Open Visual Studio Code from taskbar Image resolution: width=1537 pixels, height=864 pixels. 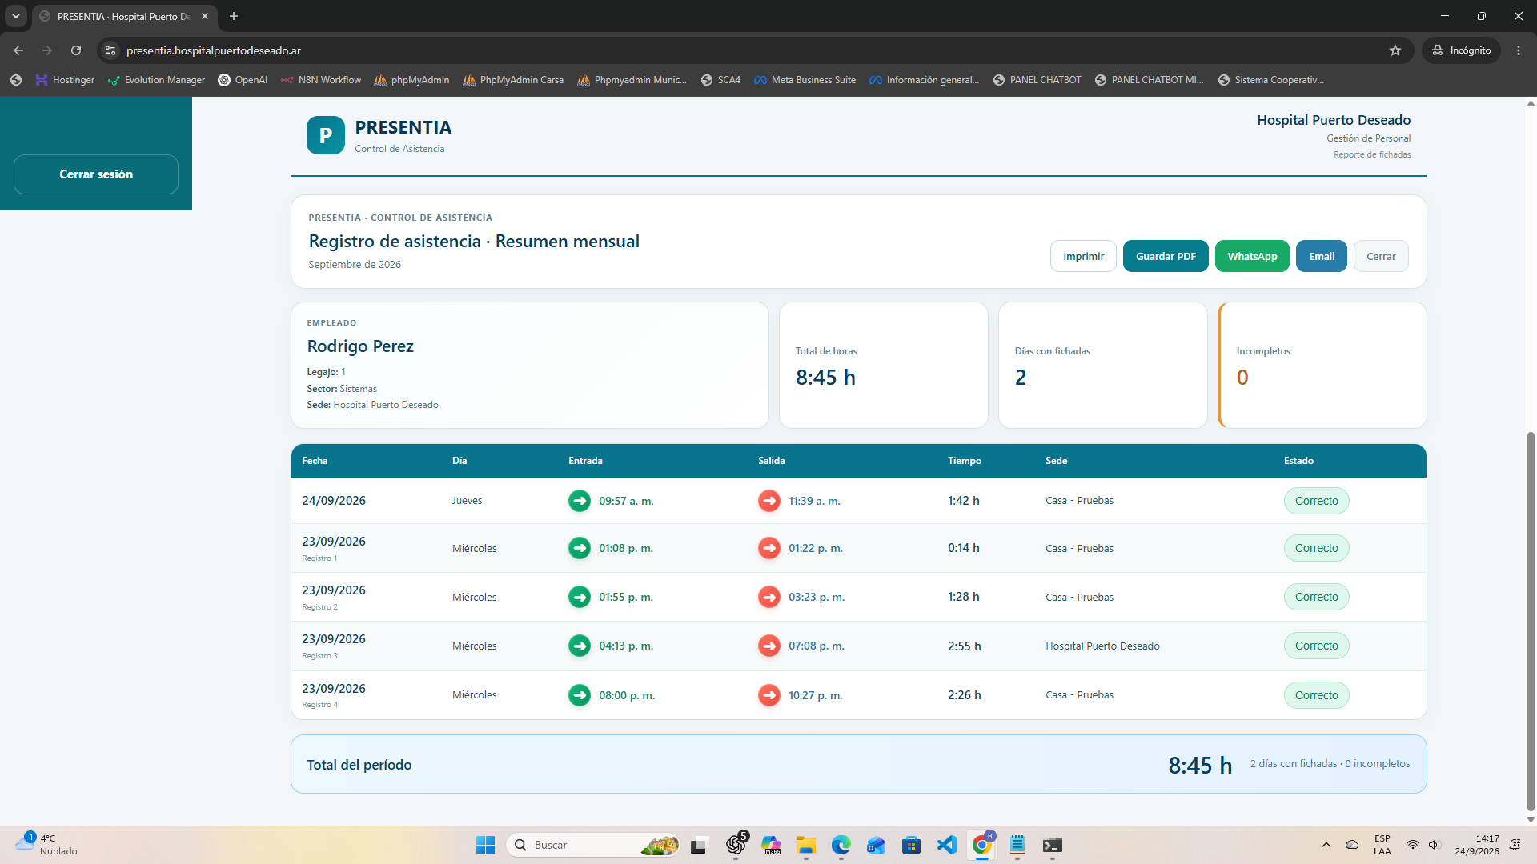click(x=946, y=845)
